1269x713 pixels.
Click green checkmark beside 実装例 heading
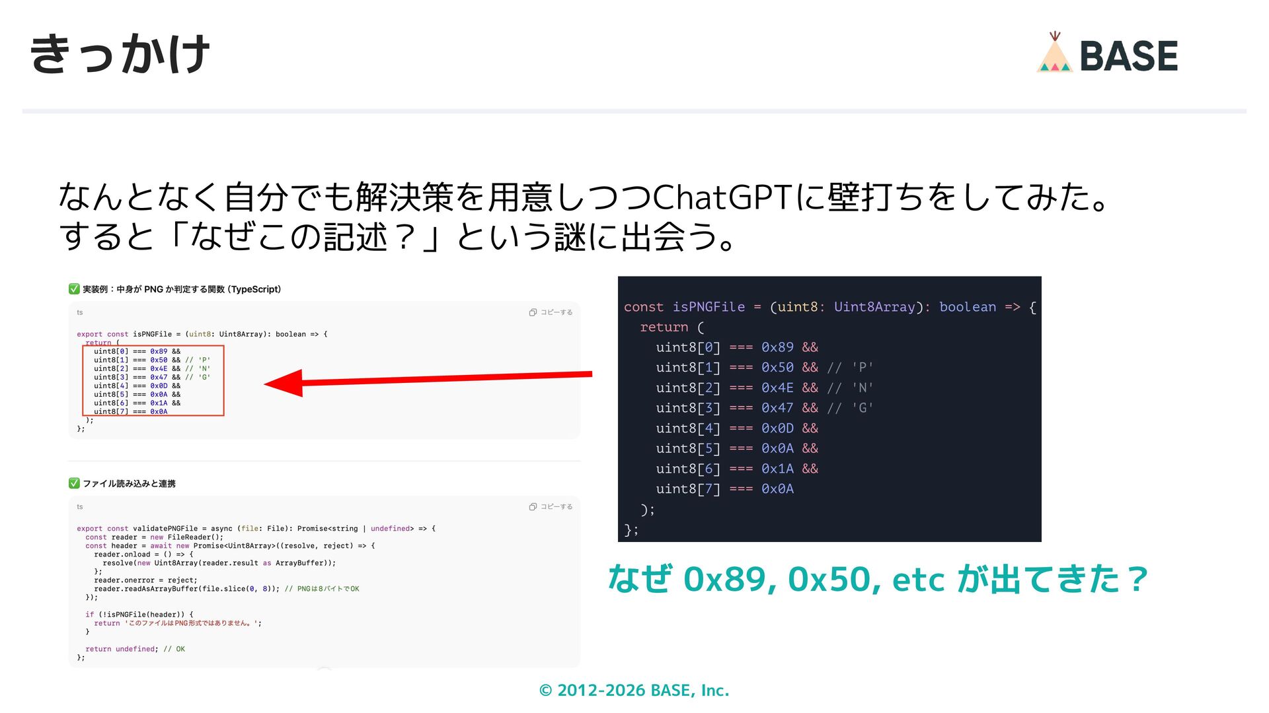(74, 289)
